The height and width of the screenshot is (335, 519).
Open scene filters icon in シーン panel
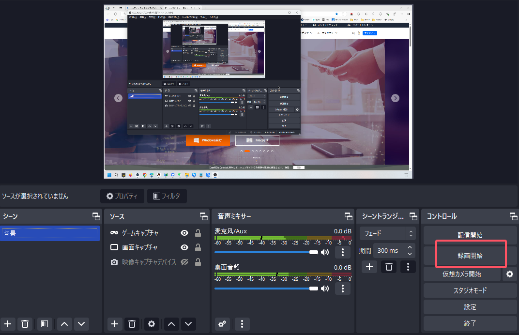(x=45, y=324)
